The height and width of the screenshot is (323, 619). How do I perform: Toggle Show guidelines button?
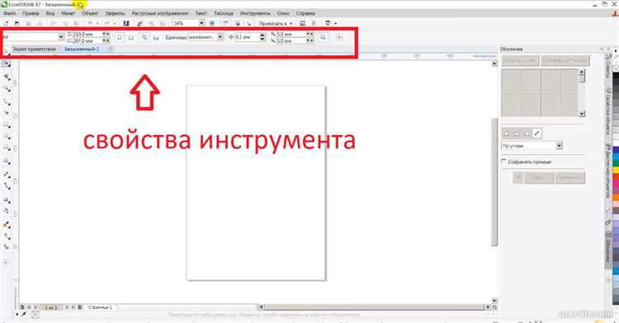point(248,23)
